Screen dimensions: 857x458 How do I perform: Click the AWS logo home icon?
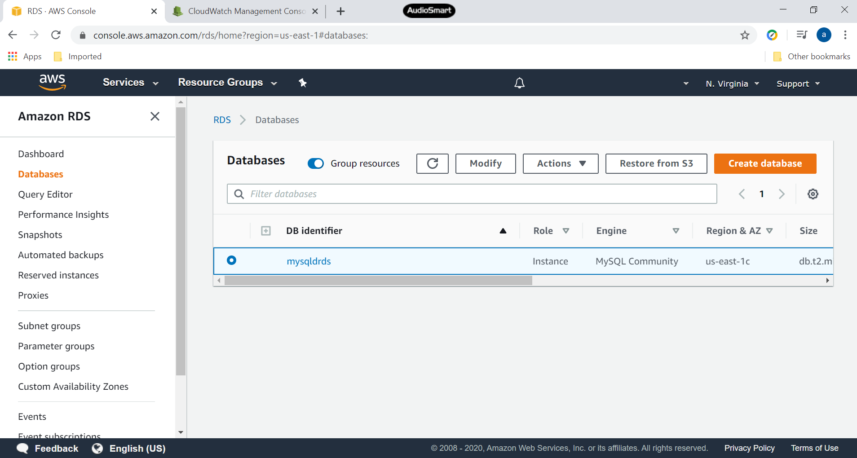coord(52,82)
